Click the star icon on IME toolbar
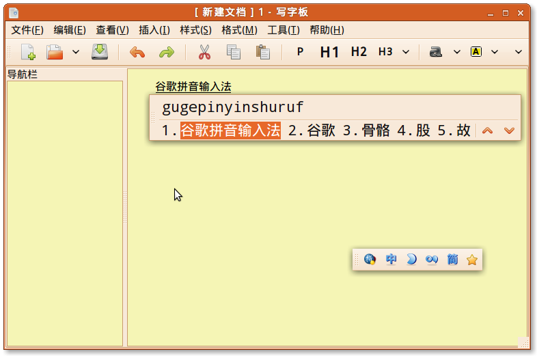 (x=472, y=260)
